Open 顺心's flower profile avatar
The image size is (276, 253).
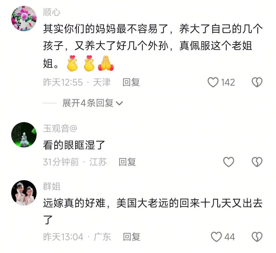[24, 18]
